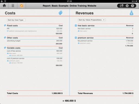Select the free basic service heading
The height and width of the screenshot is (104, 139).
click(86, 26)
